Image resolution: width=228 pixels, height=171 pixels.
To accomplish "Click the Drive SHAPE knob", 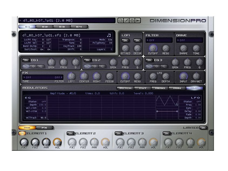I will 183,48.
